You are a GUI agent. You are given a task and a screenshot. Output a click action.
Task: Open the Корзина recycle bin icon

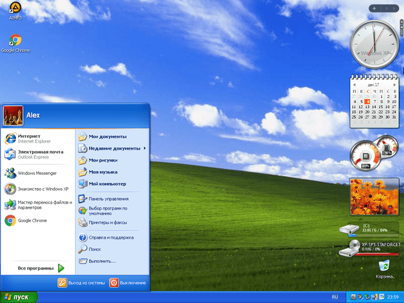[383, 266]
